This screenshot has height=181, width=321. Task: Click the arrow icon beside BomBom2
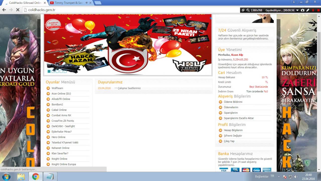(x=48, y=105)
